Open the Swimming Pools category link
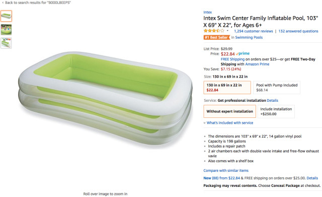The image size is (322, 197). [x=249, y=37]
